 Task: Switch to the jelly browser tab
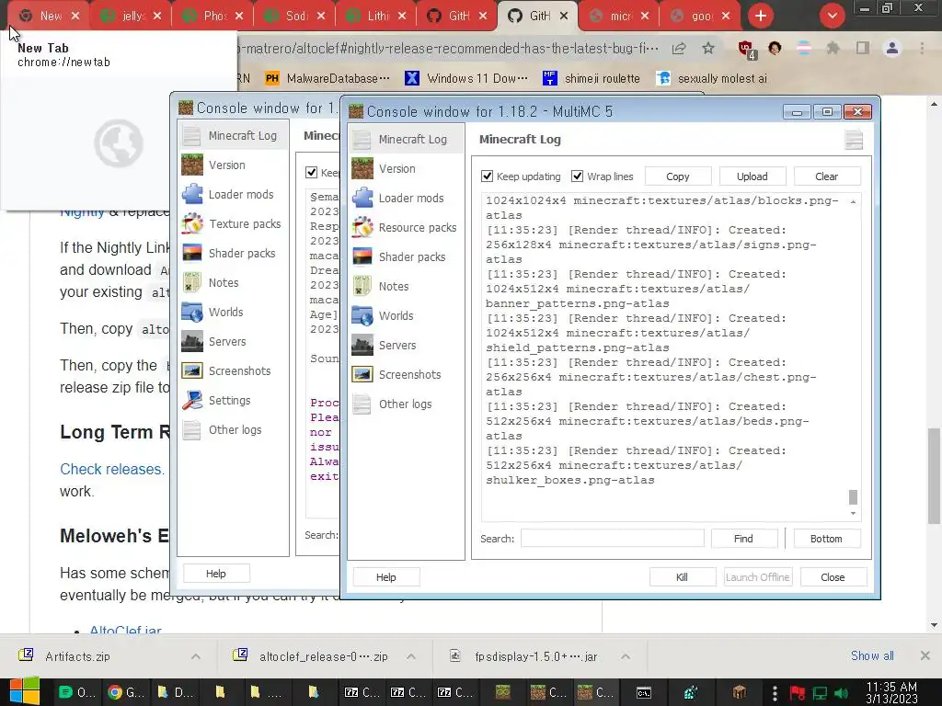point(132,16)
